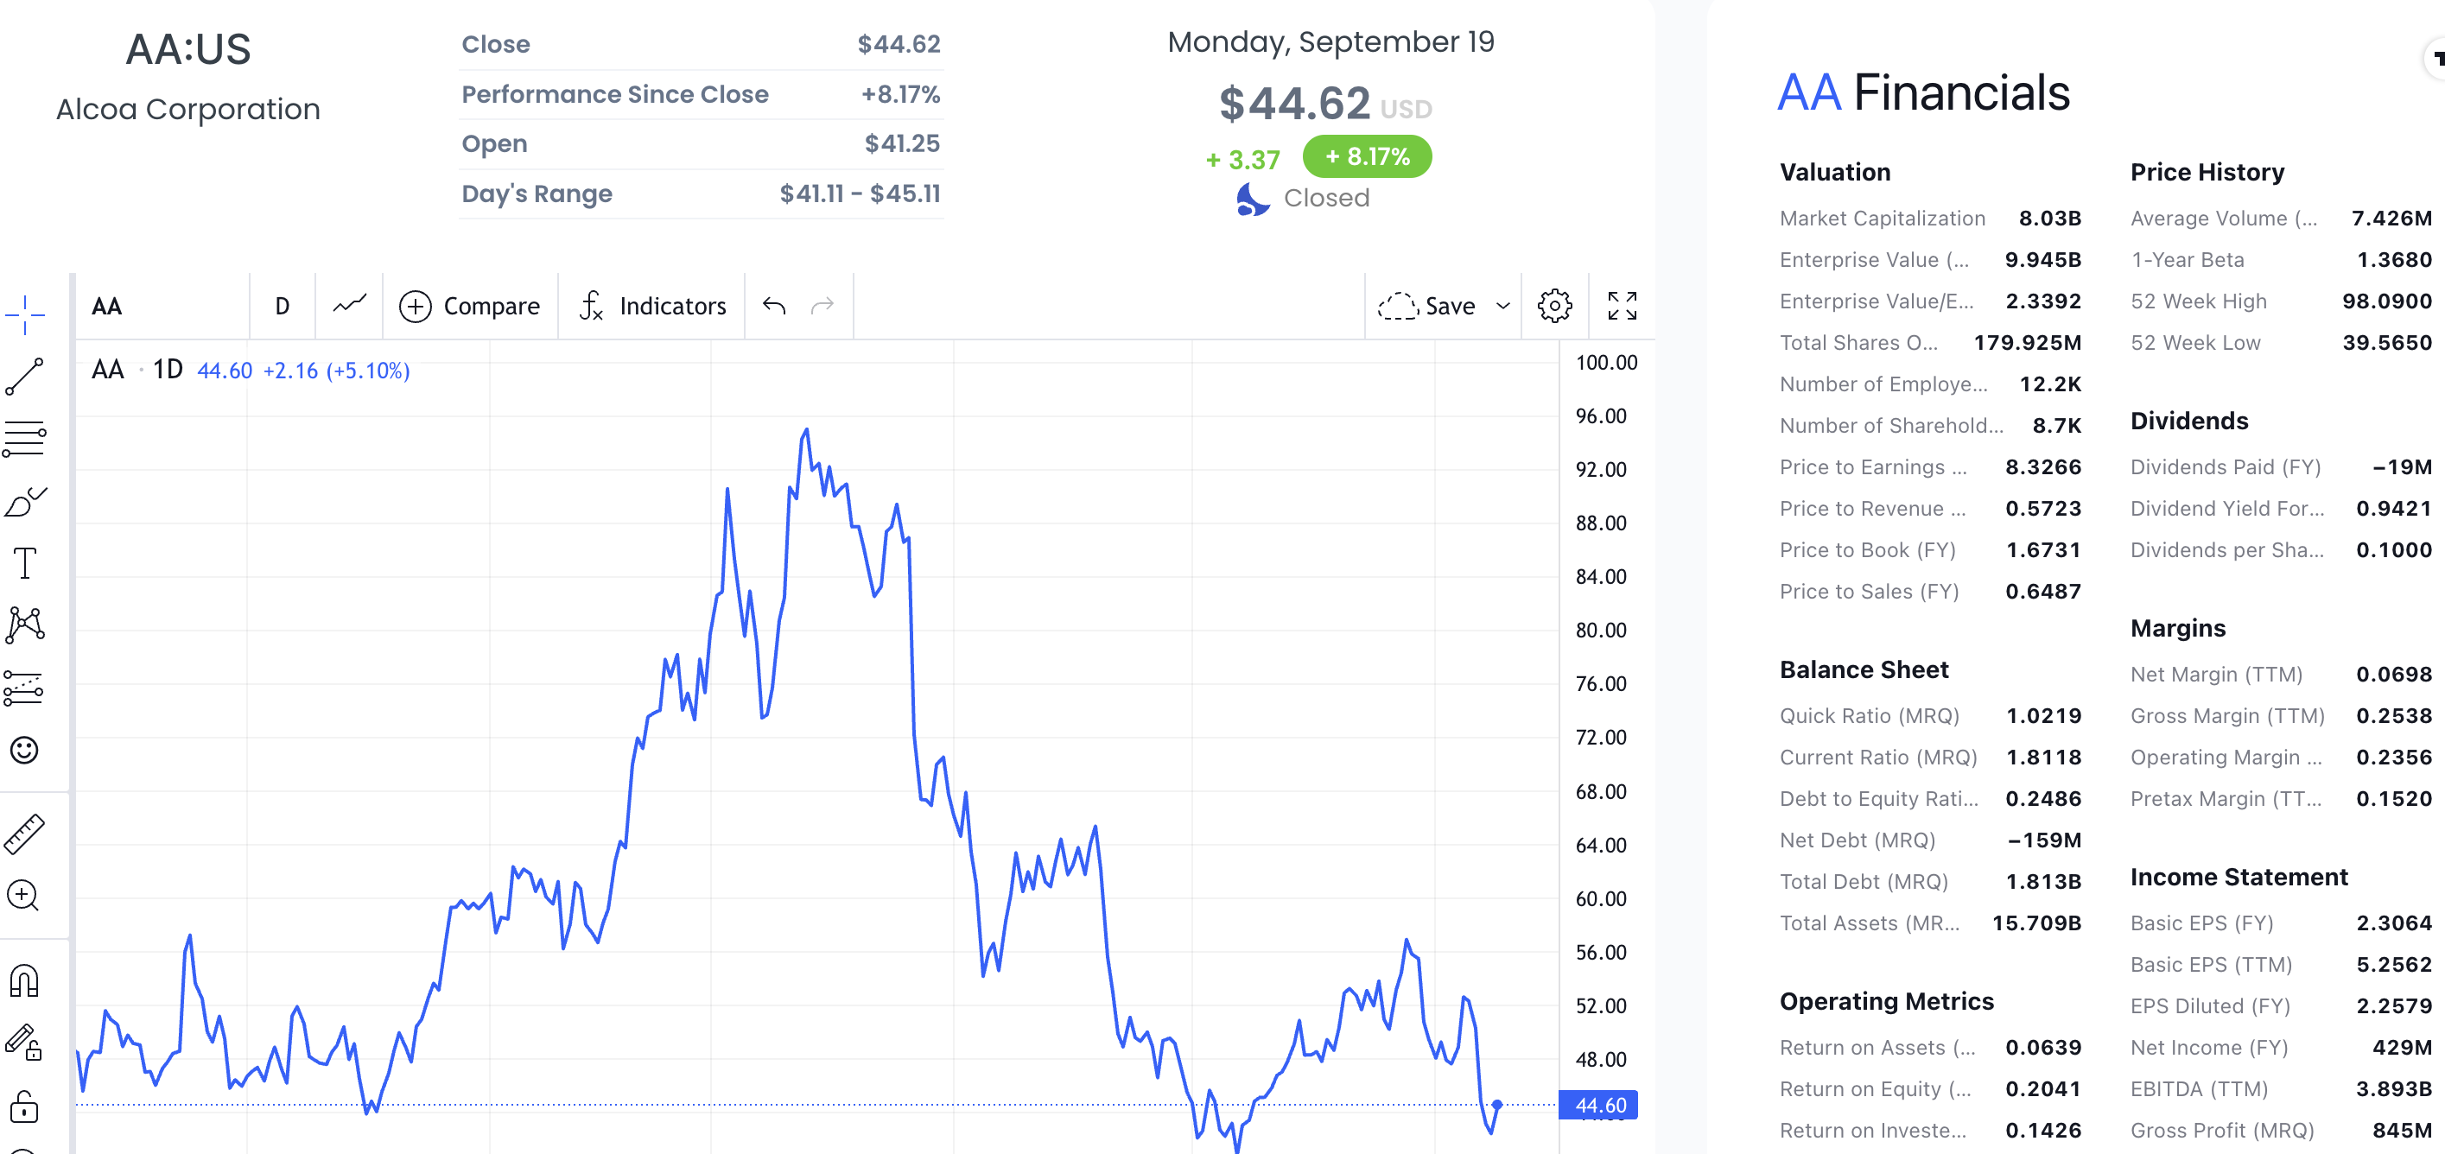Select the text annotation tool
Image resolution: width=2445 pixels, height=1154 pixels.
[25, 563]
